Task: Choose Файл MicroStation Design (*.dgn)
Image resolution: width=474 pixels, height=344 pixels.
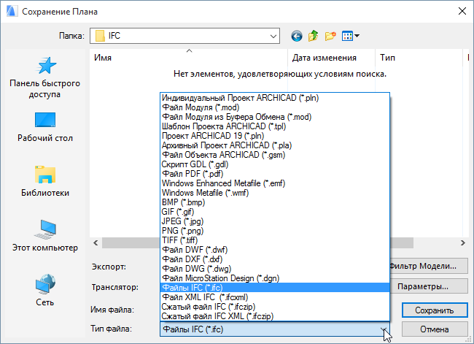Action: tap(275, 278)
